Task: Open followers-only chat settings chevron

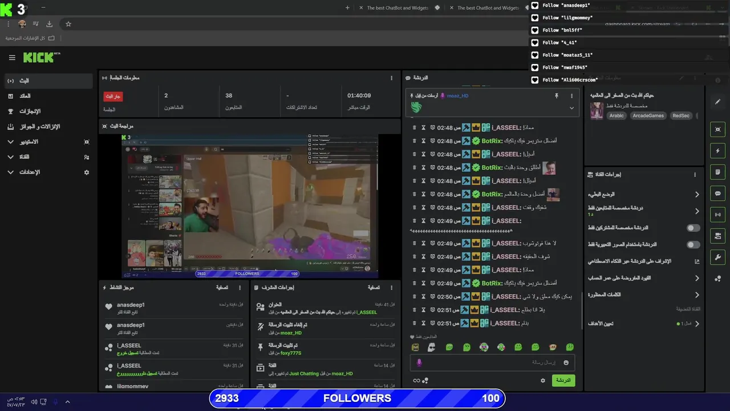Action: click(697, 211)
